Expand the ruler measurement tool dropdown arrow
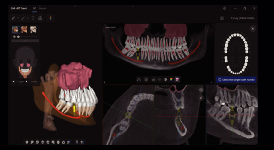This screenshot has height=150, width=274. (17, 18)
